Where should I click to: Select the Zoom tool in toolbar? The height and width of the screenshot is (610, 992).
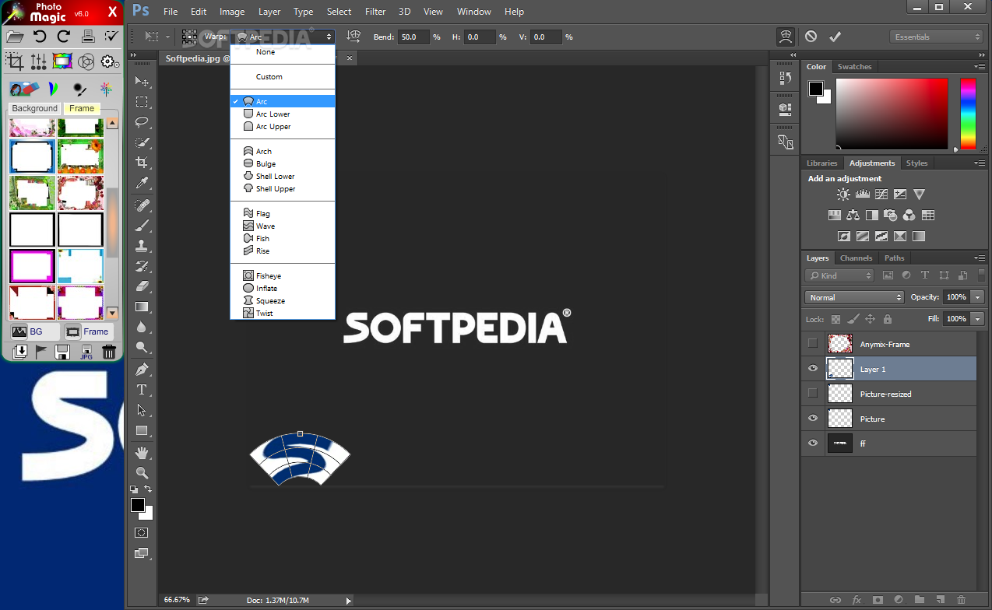(142, 473)
